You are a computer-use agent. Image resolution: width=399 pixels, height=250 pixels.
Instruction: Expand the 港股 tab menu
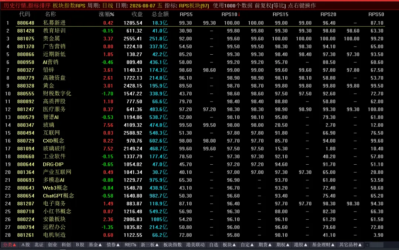coord(300,245)
